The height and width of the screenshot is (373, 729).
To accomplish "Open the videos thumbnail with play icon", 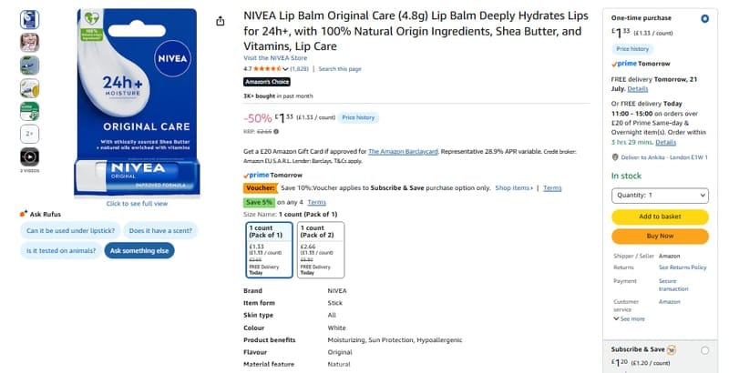I will (29, 156).
